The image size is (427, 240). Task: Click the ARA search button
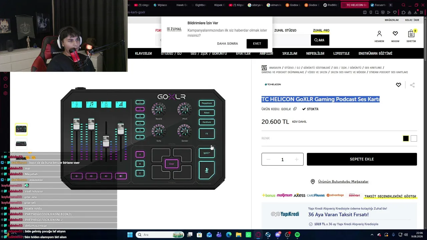(x=320, y=40)
